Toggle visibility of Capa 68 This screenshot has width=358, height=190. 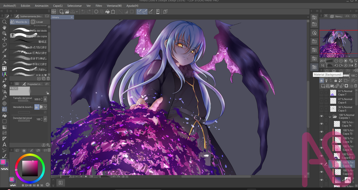click(321, 172)
